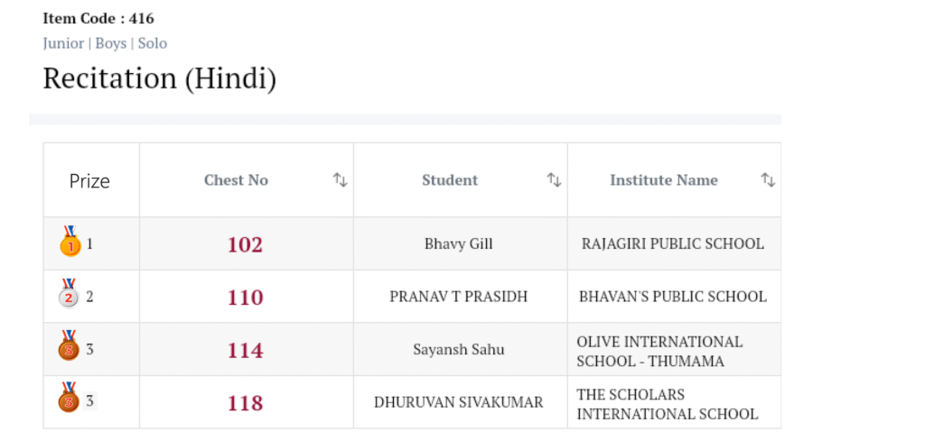The width and height of the screenshot is (925, 441).
Task: Sort by Institute Name using arrows icon
Action: (x=768, y=180)
